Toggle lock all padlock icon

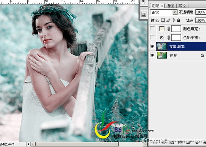coord(178,20)
